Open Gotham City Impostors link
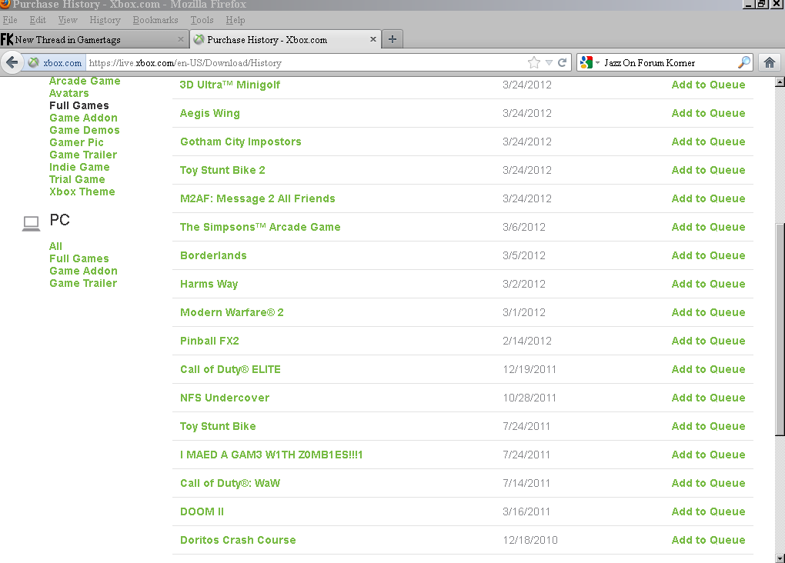The width and height of the screenshot is (785, 563). (241, 142)
